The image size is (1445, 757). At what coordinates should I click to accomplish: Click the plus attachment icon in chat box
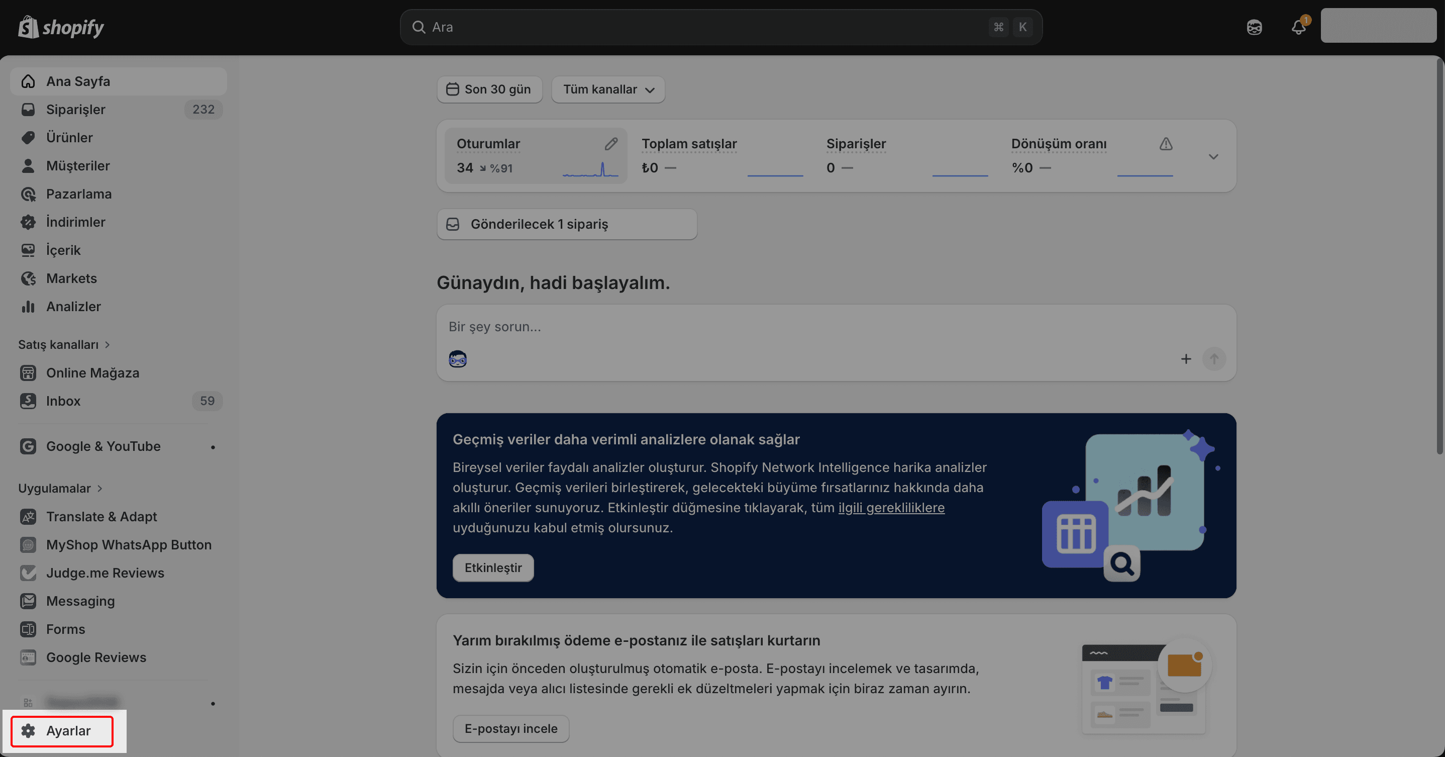(x=1186, y=358)
